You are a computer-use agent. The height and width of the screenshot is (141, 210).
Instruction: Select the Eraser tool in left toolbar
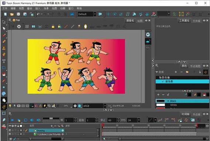(x=4, y=55)
